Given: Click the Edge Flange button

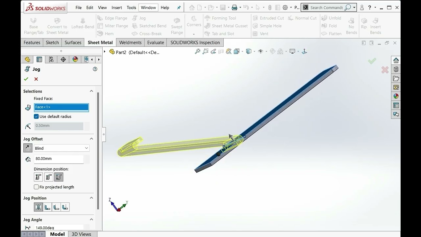Looking at the screenshot, I should click(112, 18).
